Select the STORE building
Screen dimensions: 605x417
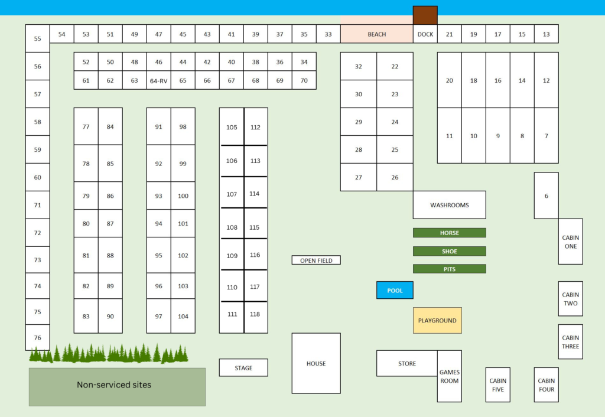pos(406,363)
